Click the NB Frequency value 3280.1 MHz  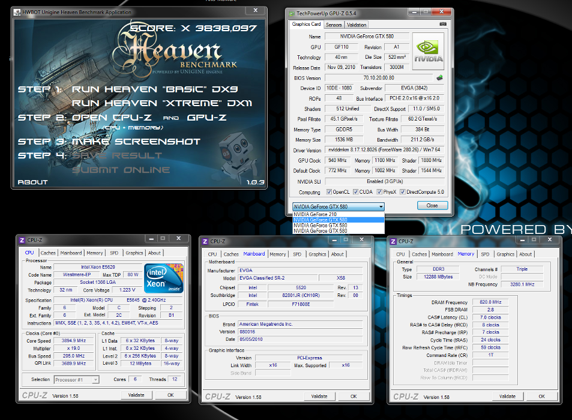click(522, 284)
